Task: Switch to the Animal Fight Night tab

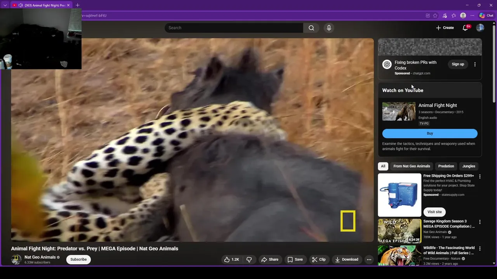Action: click(x=45, y=5)
